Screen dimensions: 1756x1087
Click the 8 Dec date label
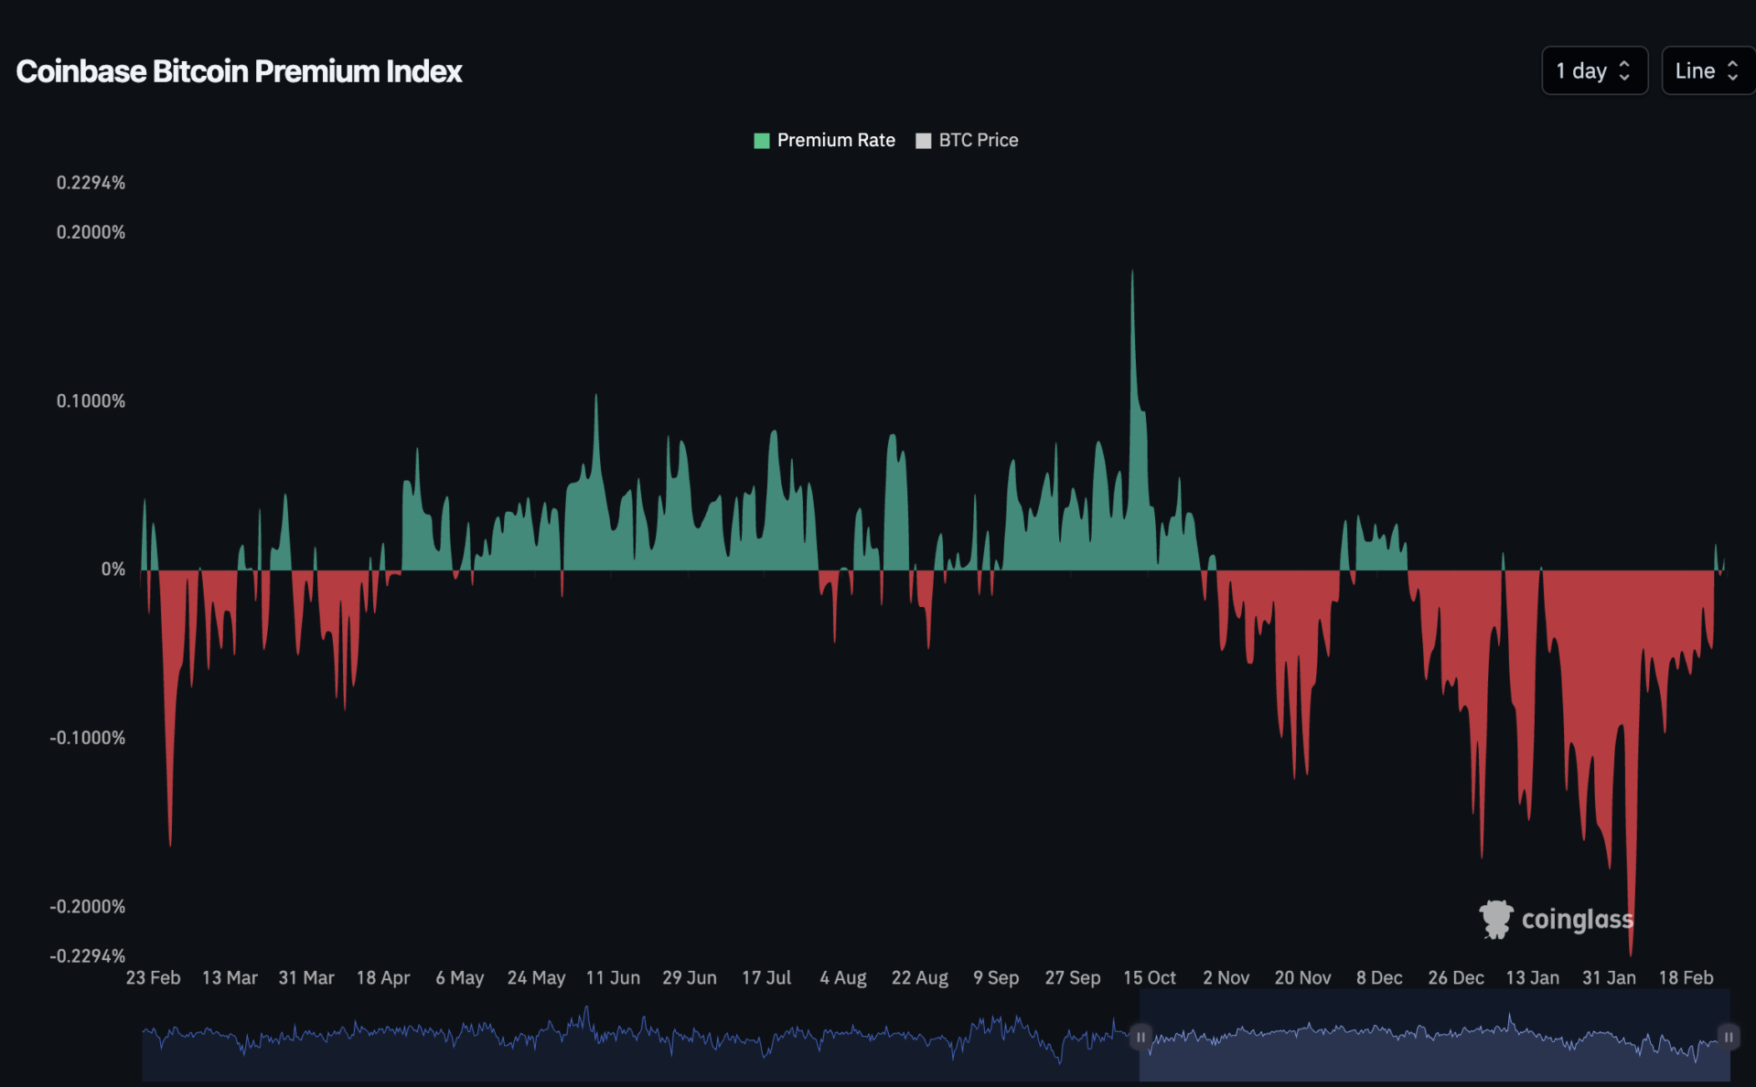1379,978
